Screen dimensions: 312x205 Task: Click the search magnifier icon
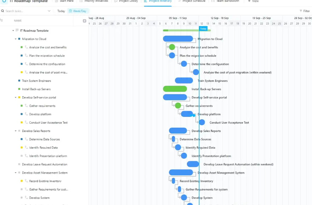pyautogui.click(x=2, y=11)
